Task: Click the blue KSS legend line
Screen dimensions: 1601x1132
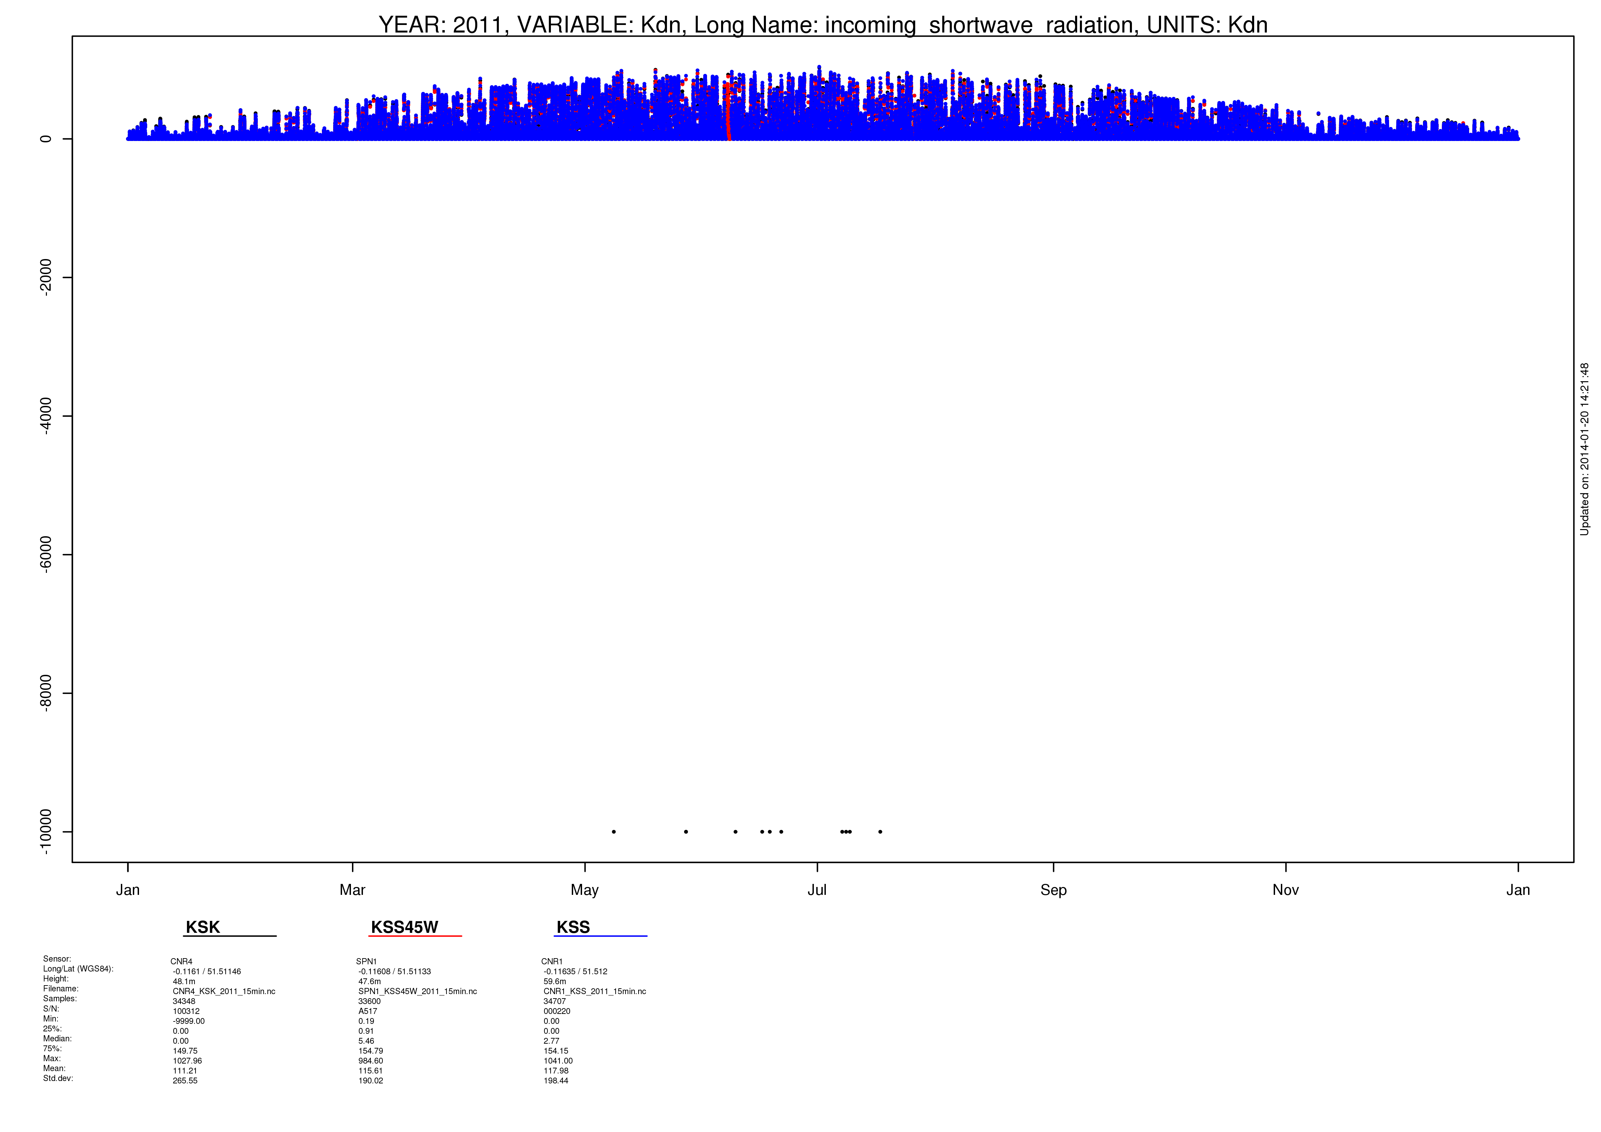Action: pyautogui.click(x=601, y=936)
